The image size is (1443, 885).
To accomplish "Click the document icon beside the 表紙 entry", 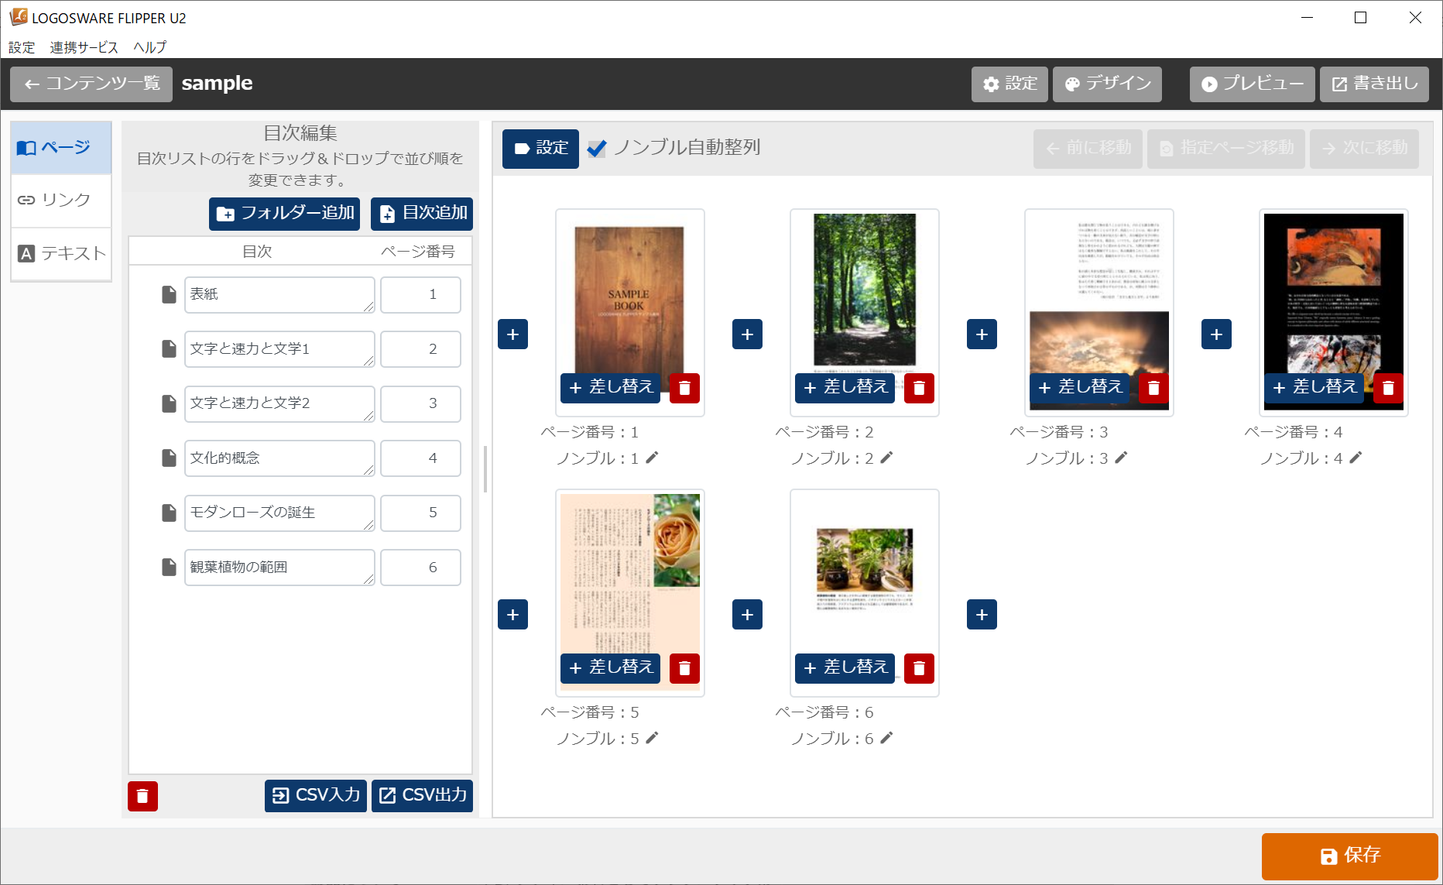I will (169, 294).
